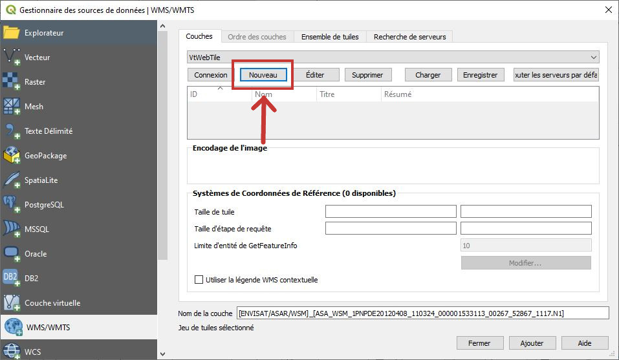Select the PostgreSQL elephant icon

pyautogui.click(x=12, y=205)
